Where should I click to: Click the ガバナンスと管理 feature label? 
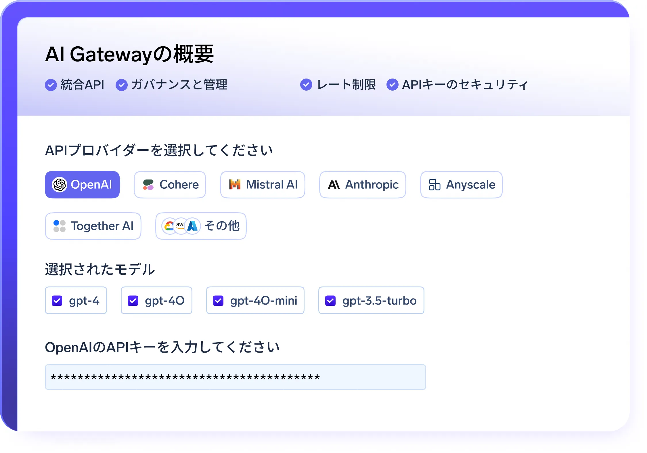coord(179,85)
